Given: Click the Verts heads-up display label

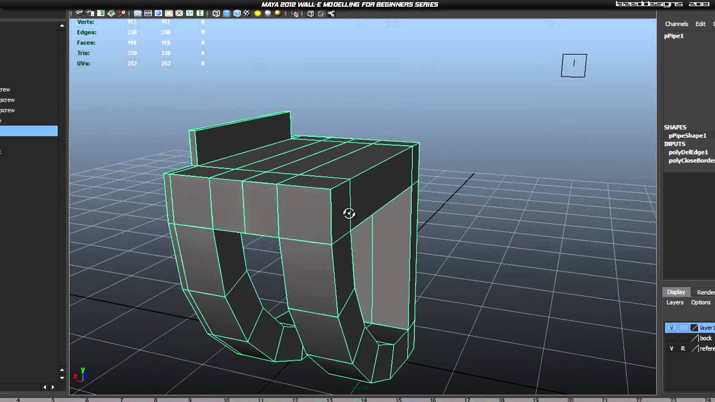Looking at the screenshot, I should 85,22.
